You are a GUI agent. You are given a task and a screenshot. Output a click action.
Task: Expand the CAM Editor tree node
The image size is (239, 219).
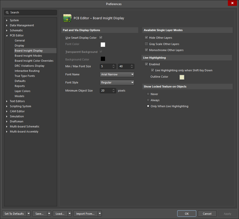point(7,111)
